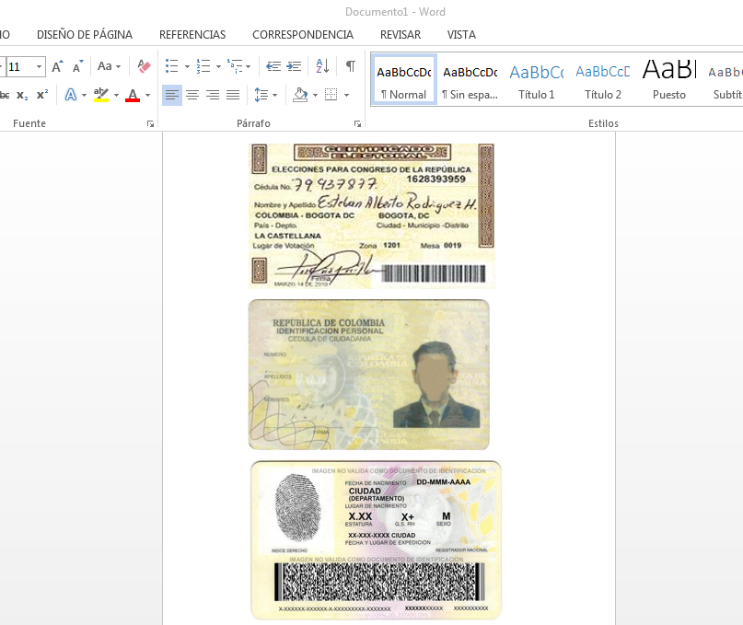Apply yellow text highlight color

(x=101, y=95)
